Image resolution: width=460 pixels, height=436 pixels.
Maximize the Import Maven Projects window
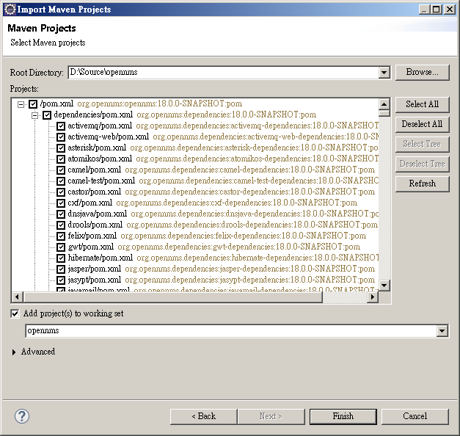tap(437, 10)
